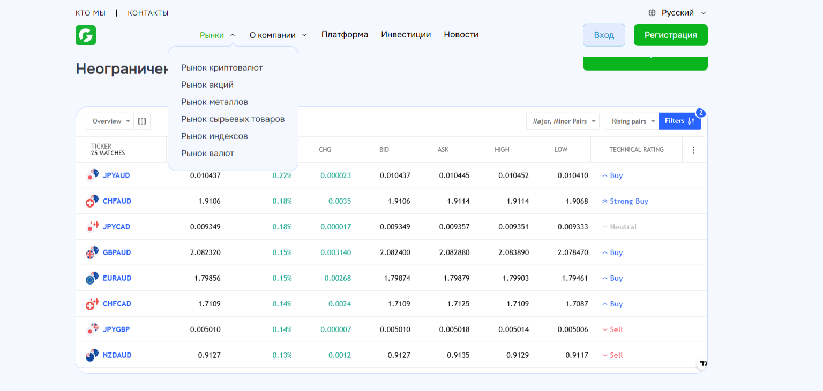Sort by the BID column header
Screen dimensions: 823x391
(x=384, y=150)
